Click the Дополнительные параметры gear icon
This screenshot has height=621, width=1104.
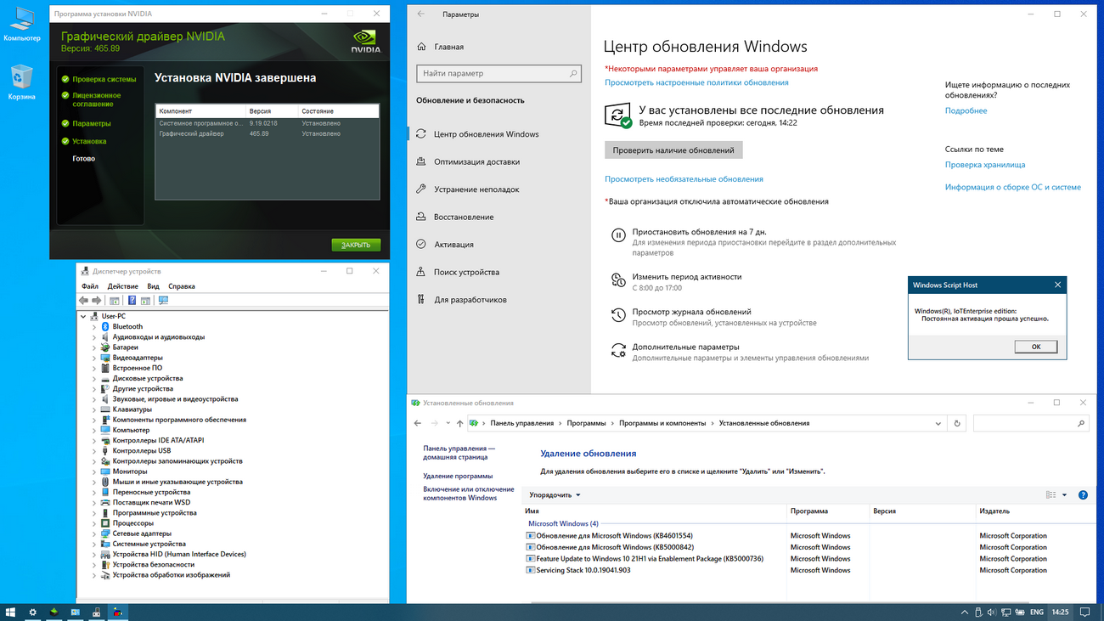pos(618,350)
